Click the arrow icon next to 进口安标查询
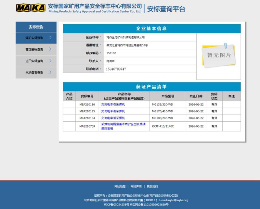This screenshot has height=209, width=260. point(50,61)
